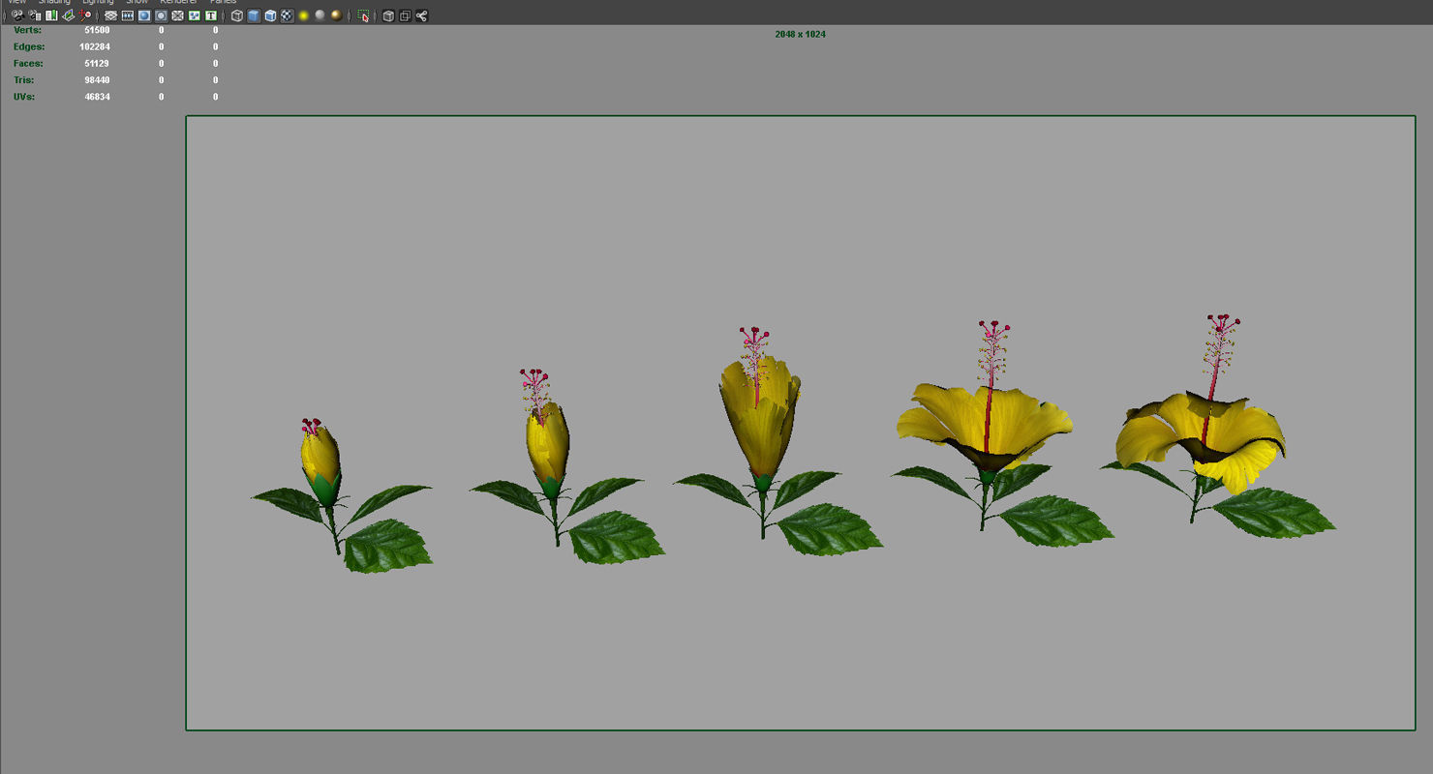The height and width of the screenshot is (774, 1433).
Task: Open the Panels menu
Action: [x=223, y=2]
